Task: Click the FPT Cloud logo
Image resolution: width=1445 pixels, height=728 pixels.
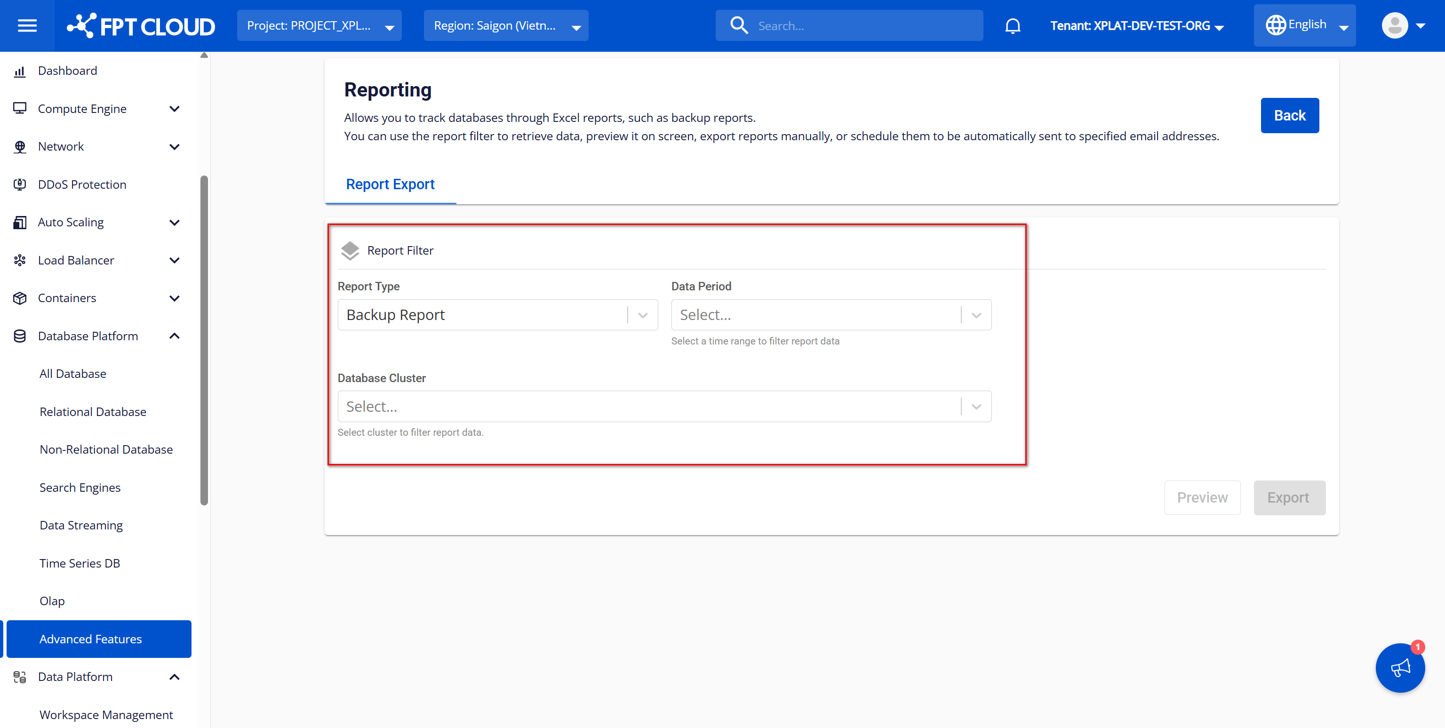Action: pos(141,26)
